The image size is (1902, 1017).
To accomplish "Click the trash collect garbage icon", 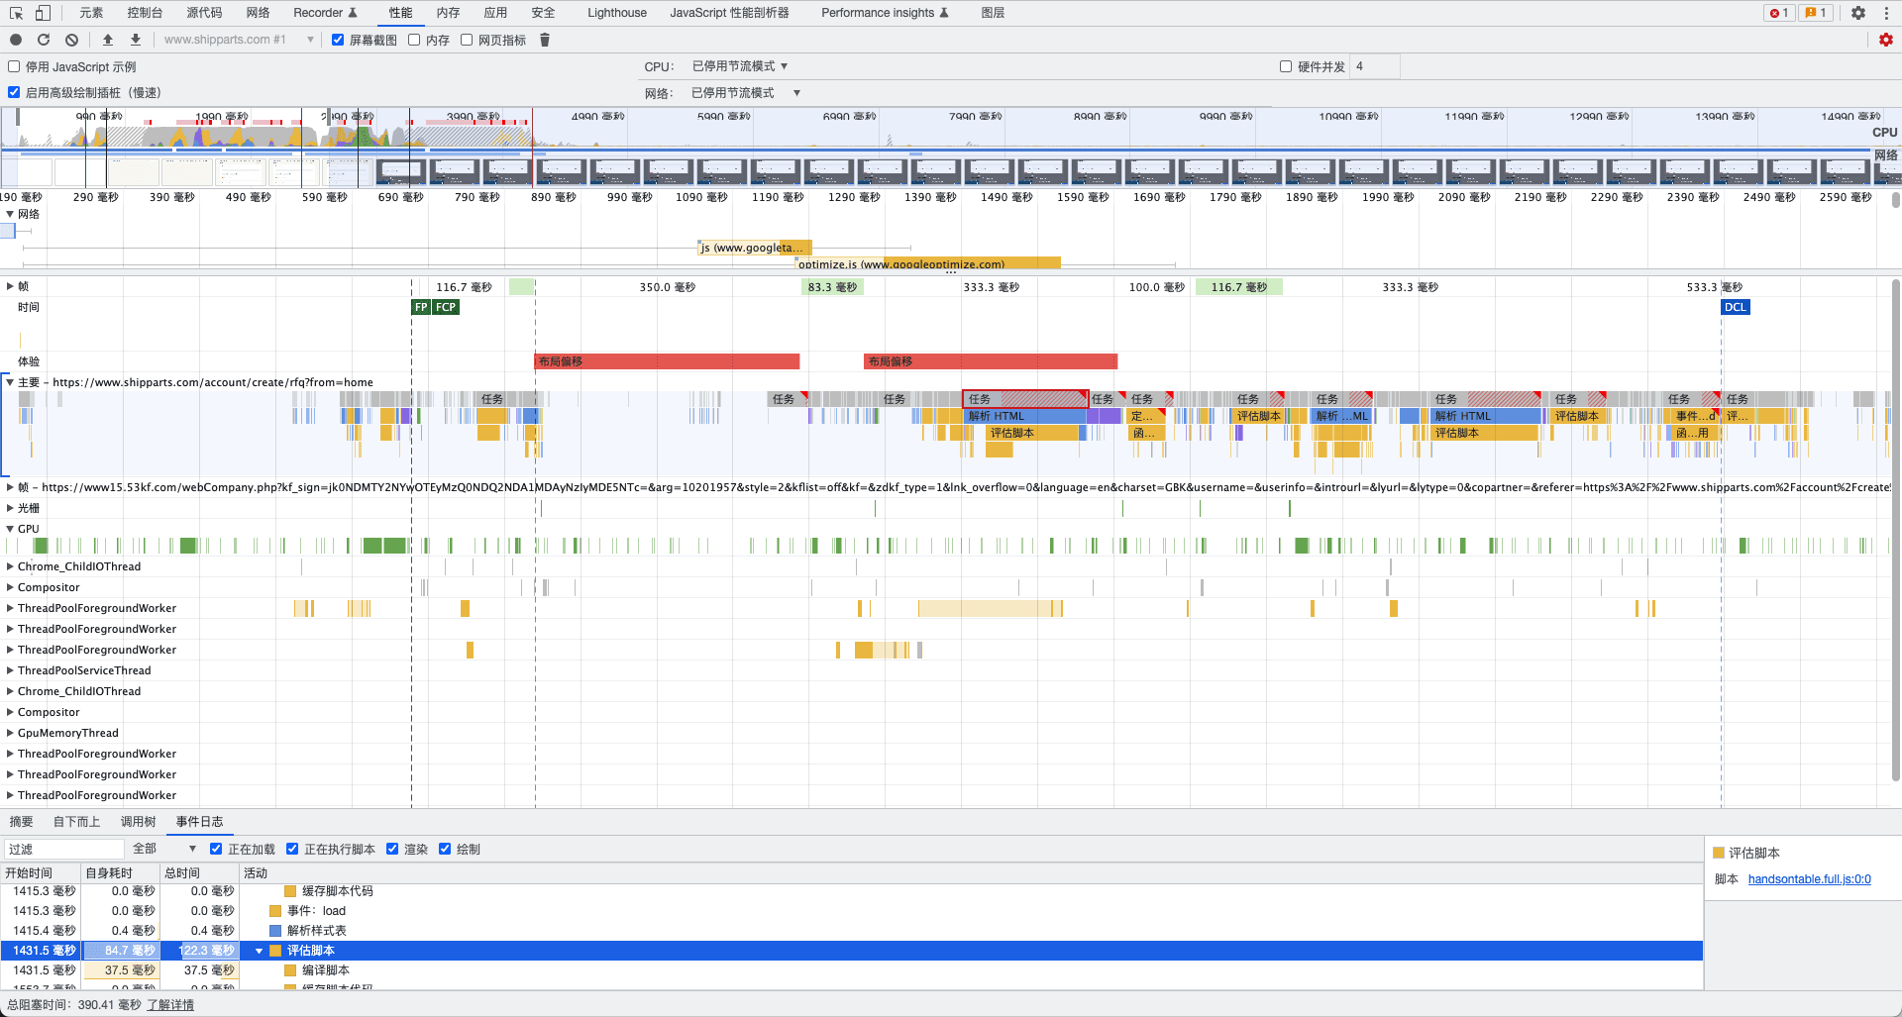I will (x=545, y=40).
